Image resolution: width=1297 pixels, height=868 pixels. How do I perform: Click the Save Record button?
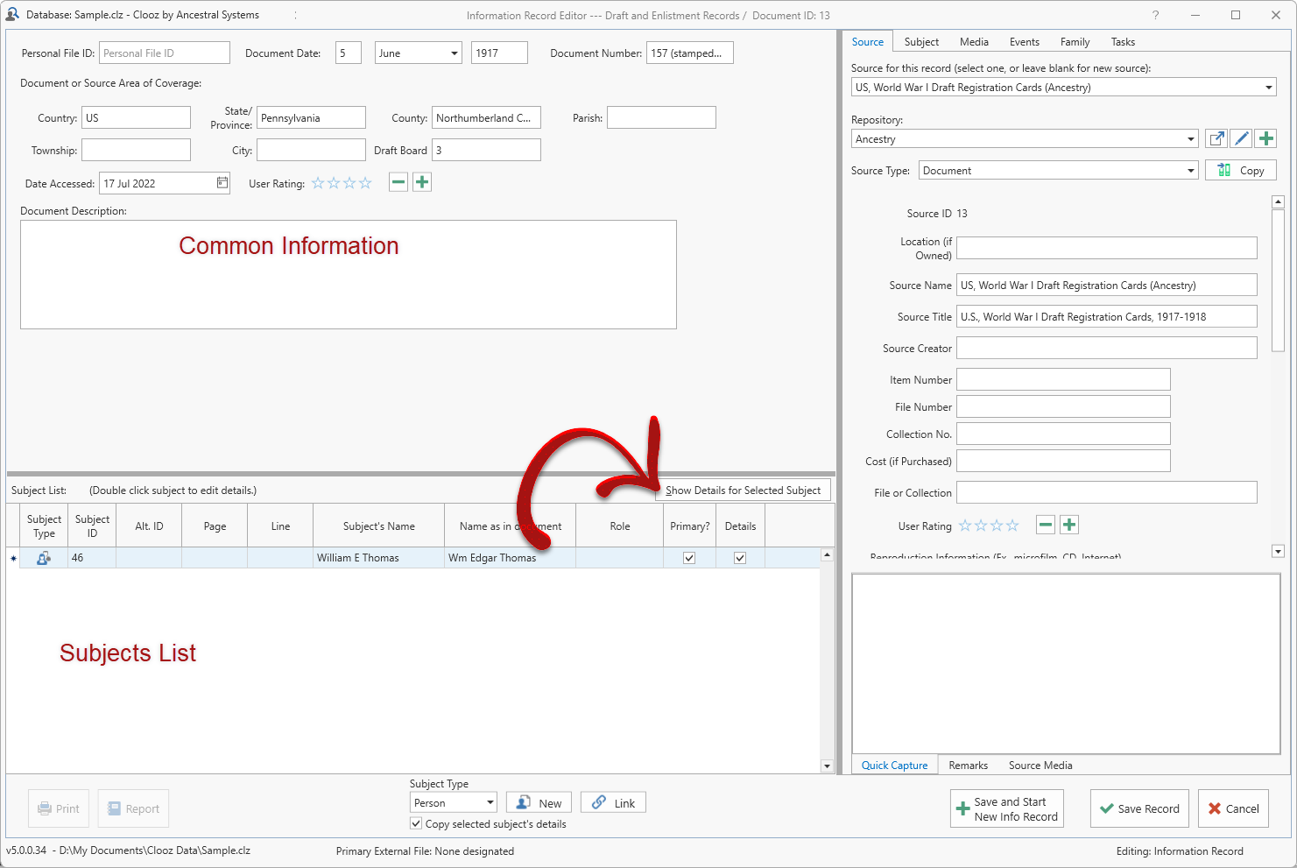(x=1138, y=808)
